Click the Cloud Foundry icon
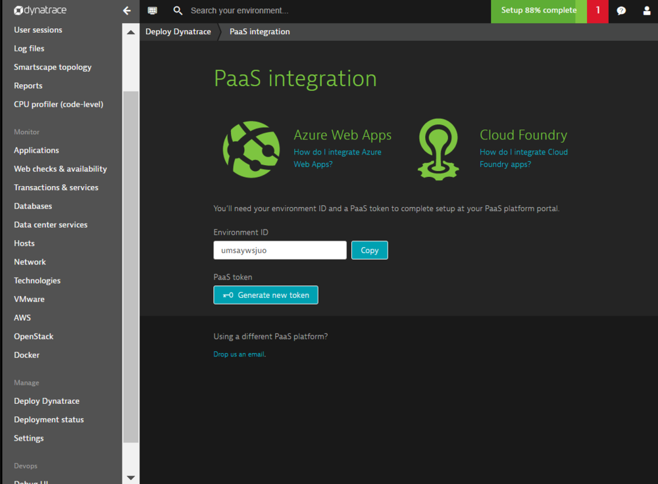Viewport: 658px width, 484px height. [x=438, y=149]
